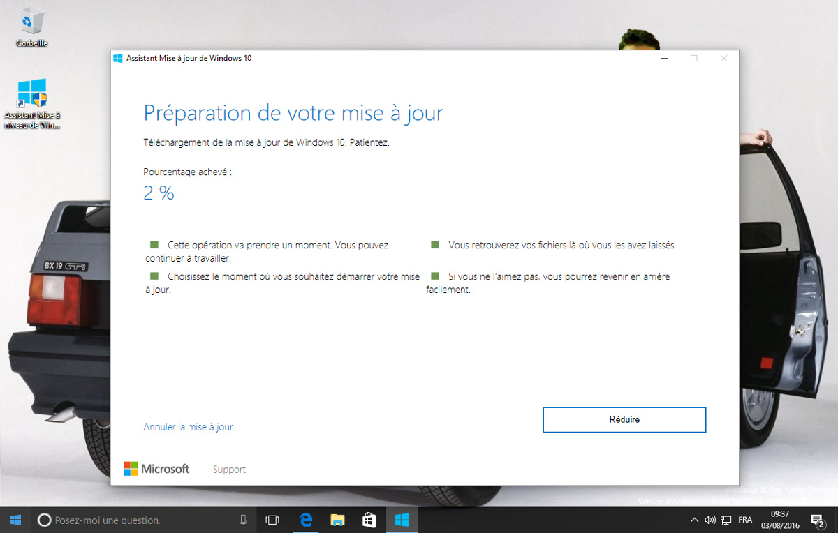Click the heading 'Préparation de votre mise à jour'

point(293,113)
